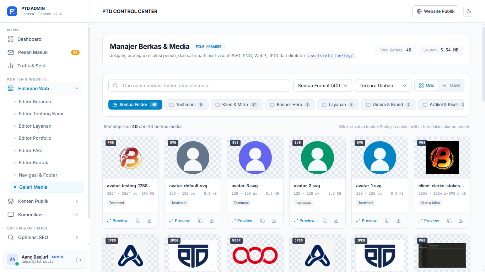
Task: Toggle dark mode with the moon icon
Action: [469, 11]
